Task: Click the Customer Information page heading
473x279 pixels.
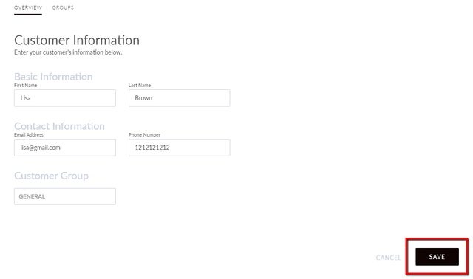Action: [77, 40]
